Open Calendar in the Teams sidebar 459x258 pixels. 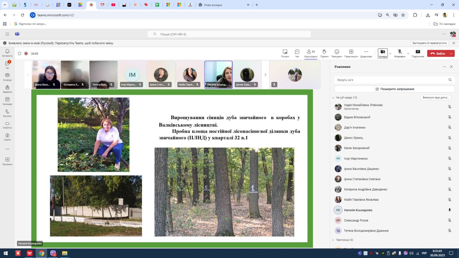(7, 101)
